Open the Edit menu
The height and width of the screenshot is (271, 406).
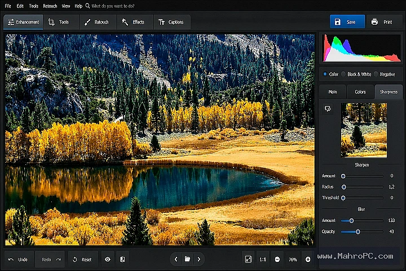(20, 6)
